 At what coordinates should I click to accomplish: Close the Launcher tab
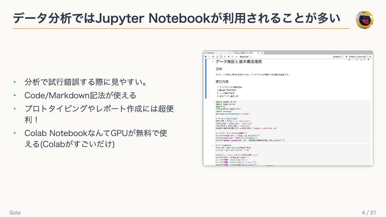point(230,53)
